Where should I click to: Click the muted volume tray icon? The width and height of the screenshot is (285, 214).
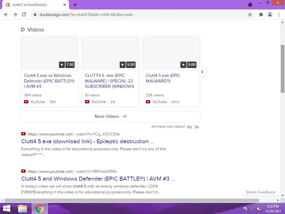[x=259, y=209]
